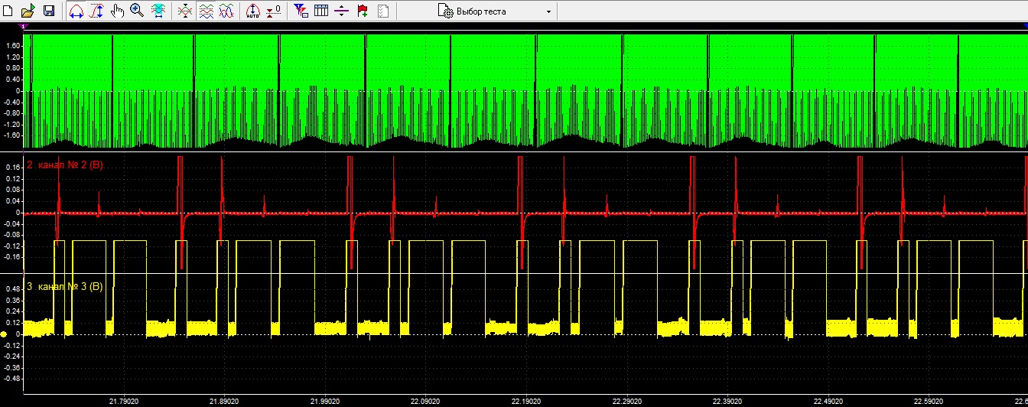The image size is (1028, 407).
Task: Toggle the combined sine waves view
Action: [226, 11]
